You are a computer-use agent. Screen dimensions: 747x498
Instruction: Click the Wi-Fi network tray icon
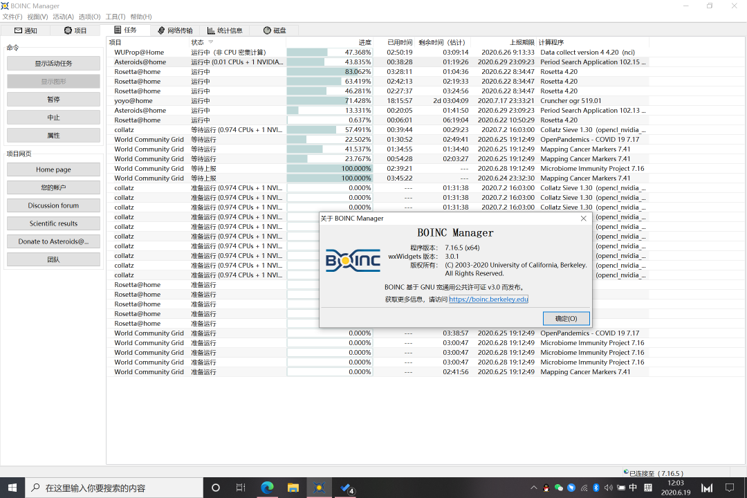(584, 488)
